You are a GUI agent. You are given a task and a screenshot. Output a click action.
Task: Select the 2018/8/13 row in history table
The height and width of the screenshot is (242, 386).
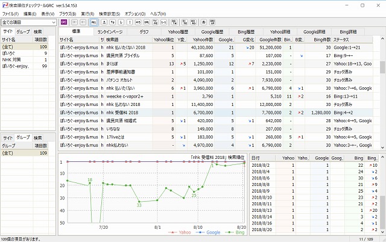coord(315,210)
